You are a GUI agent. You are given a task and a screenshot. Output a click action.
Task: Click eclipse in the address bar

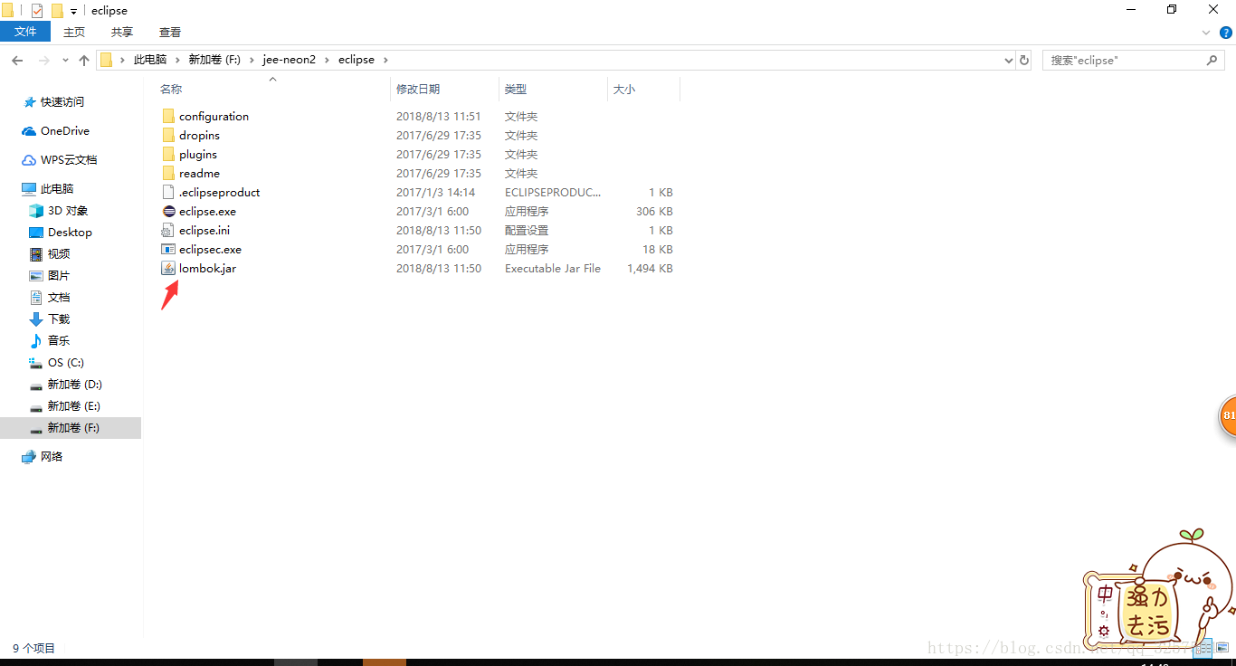click(357, 60)
